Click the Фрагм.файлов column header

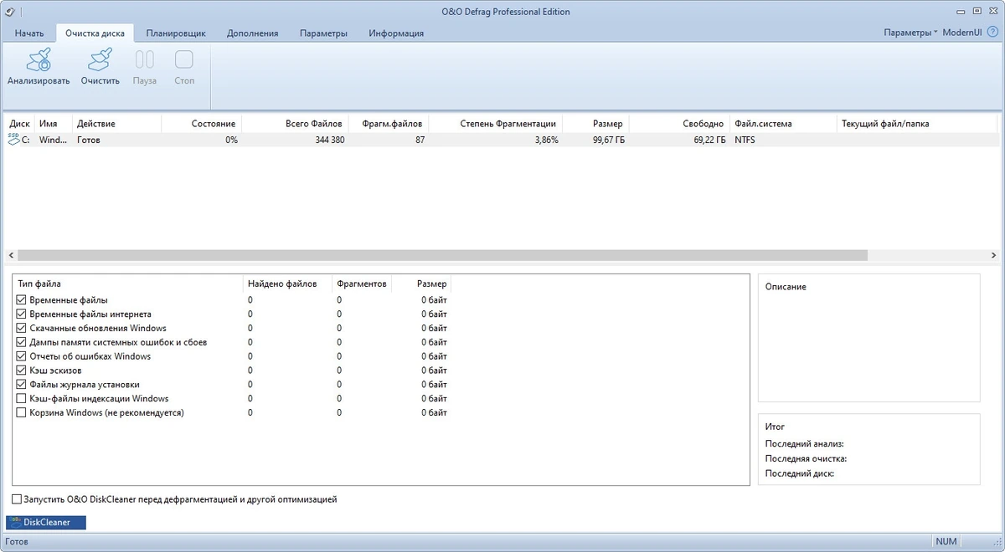[389, 123]
